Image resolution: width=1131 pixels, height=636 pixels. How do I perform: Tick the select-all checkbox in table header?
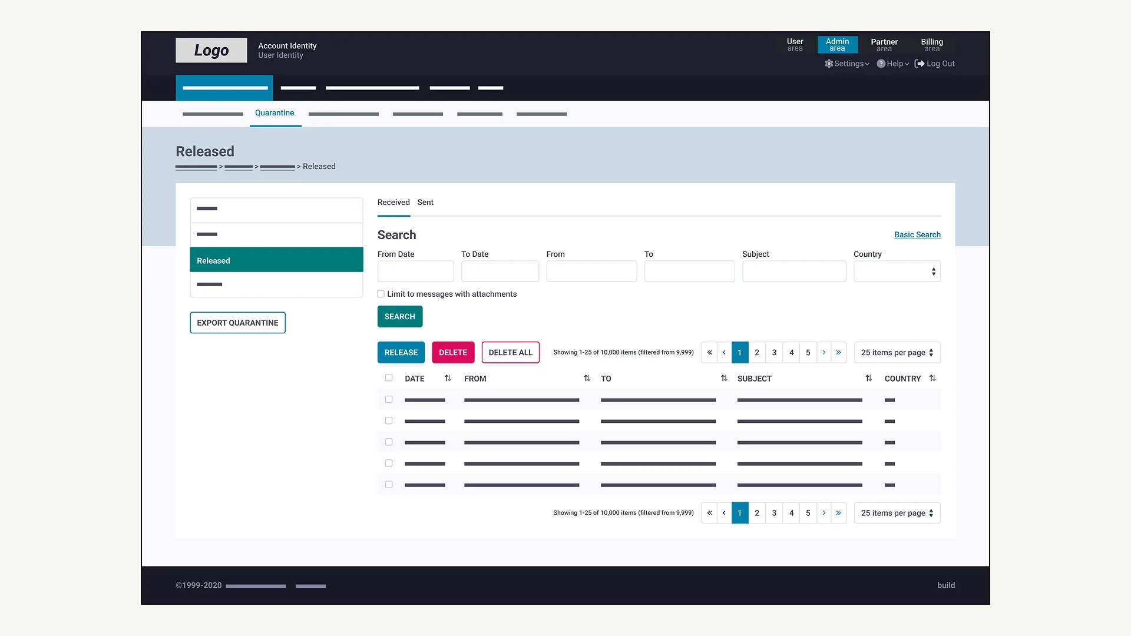coord(389,378)
